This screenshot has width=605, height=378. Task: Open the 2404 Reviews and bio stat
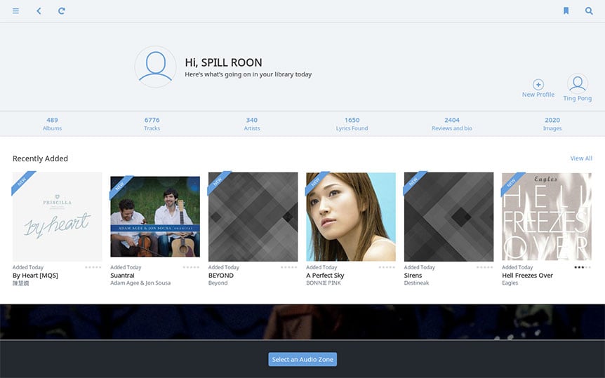[452, 124]
